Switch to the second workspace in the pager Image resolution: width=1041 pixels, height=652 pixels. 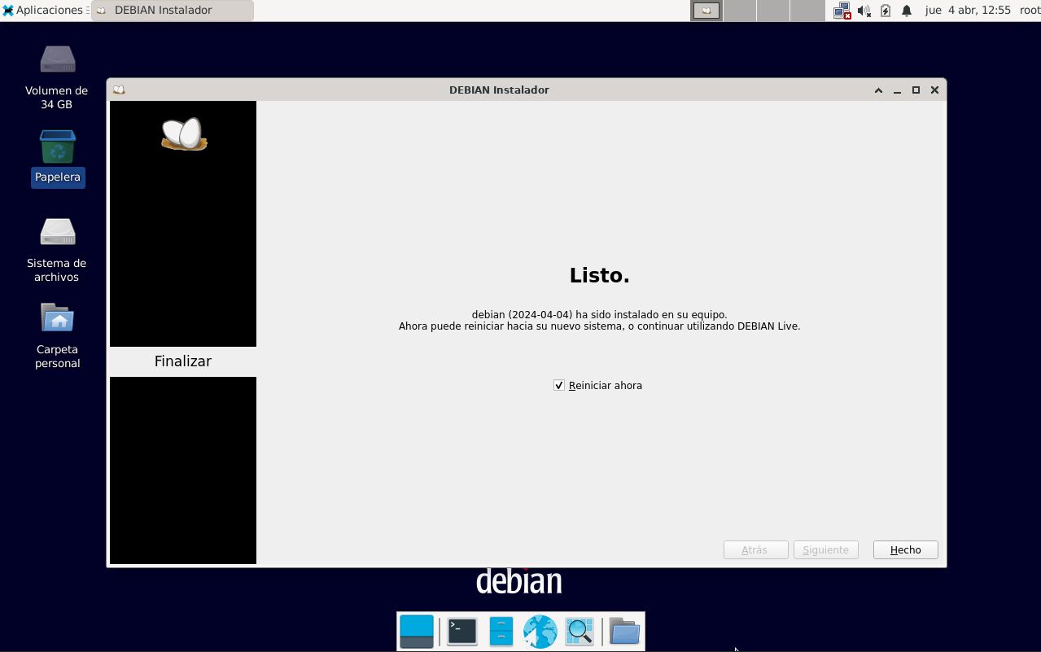point(740,11)
